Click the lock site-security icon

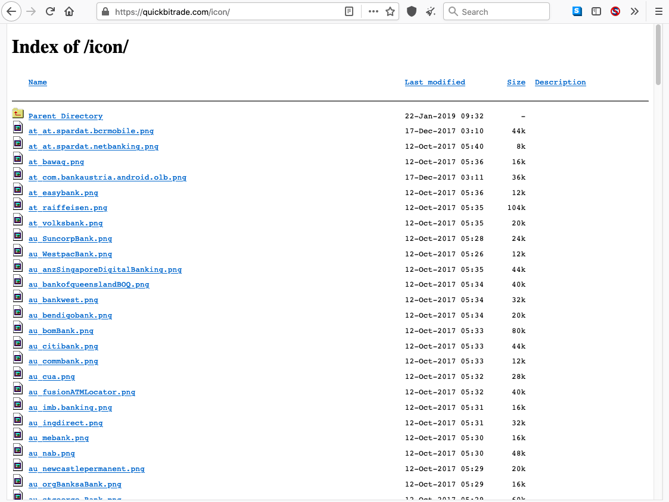pyautogui.click(x=106, y=11)
